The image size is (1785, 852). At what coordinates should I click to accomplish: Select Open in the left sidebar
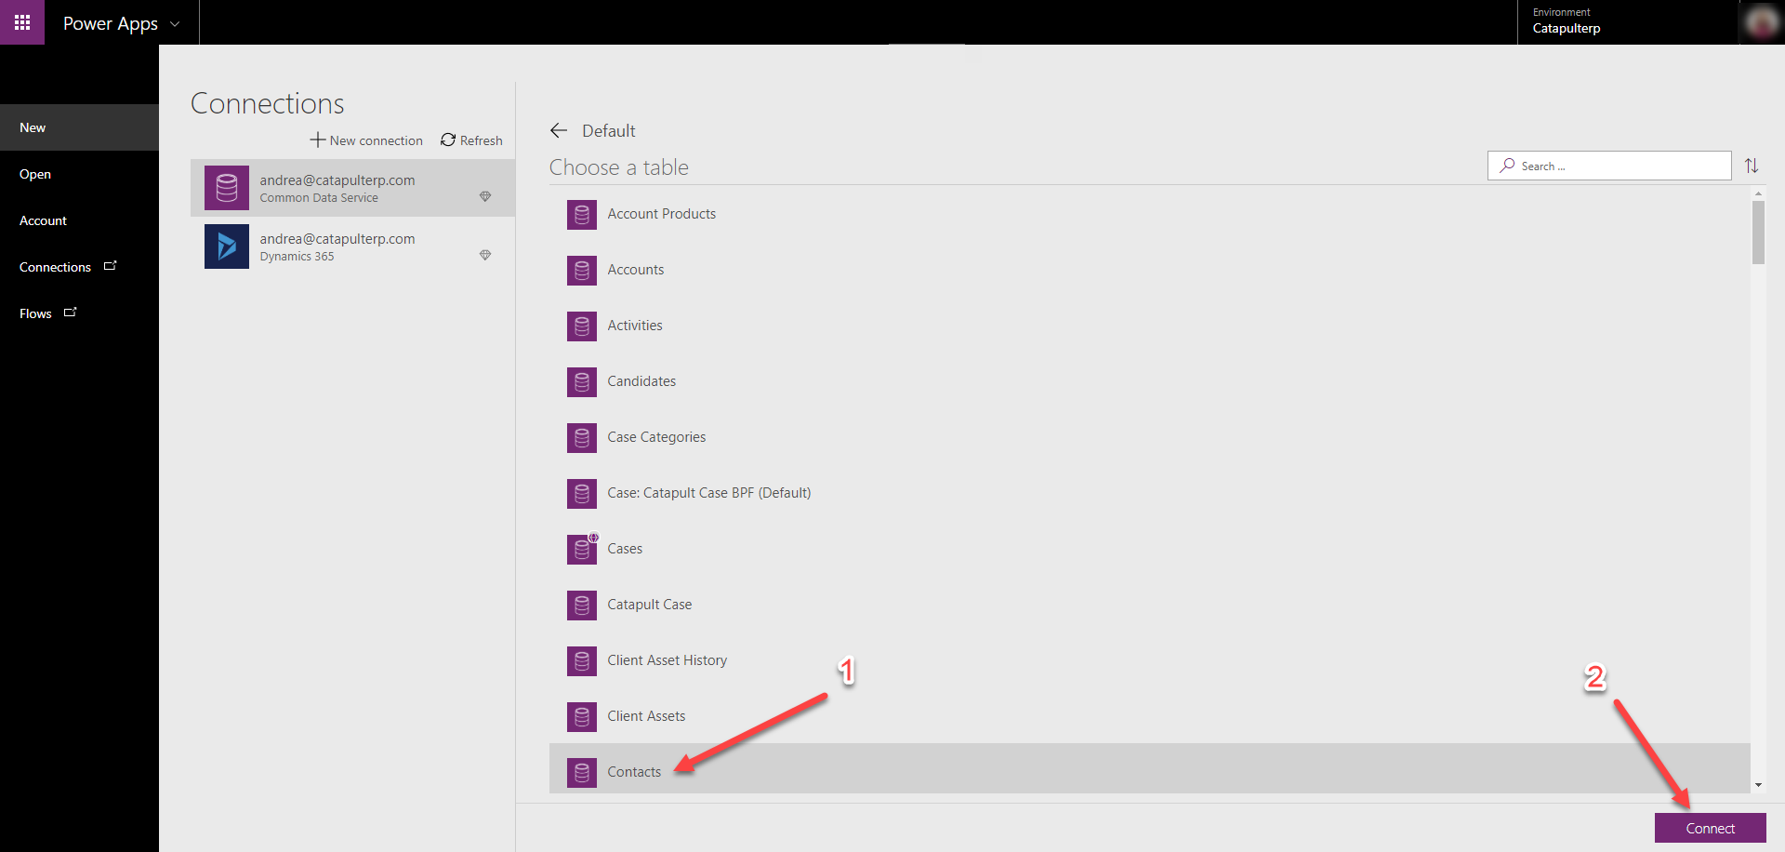click(79, 174)
